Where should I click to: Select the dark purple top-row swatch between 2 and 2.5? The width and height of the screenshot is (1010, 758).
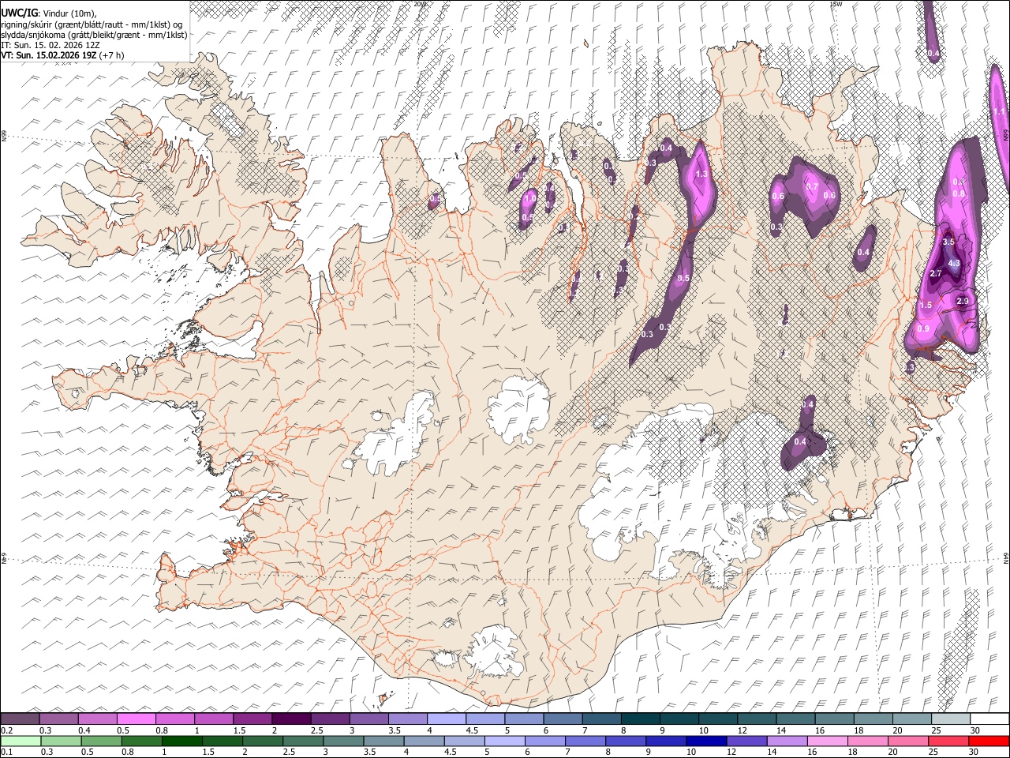[291, 719]
